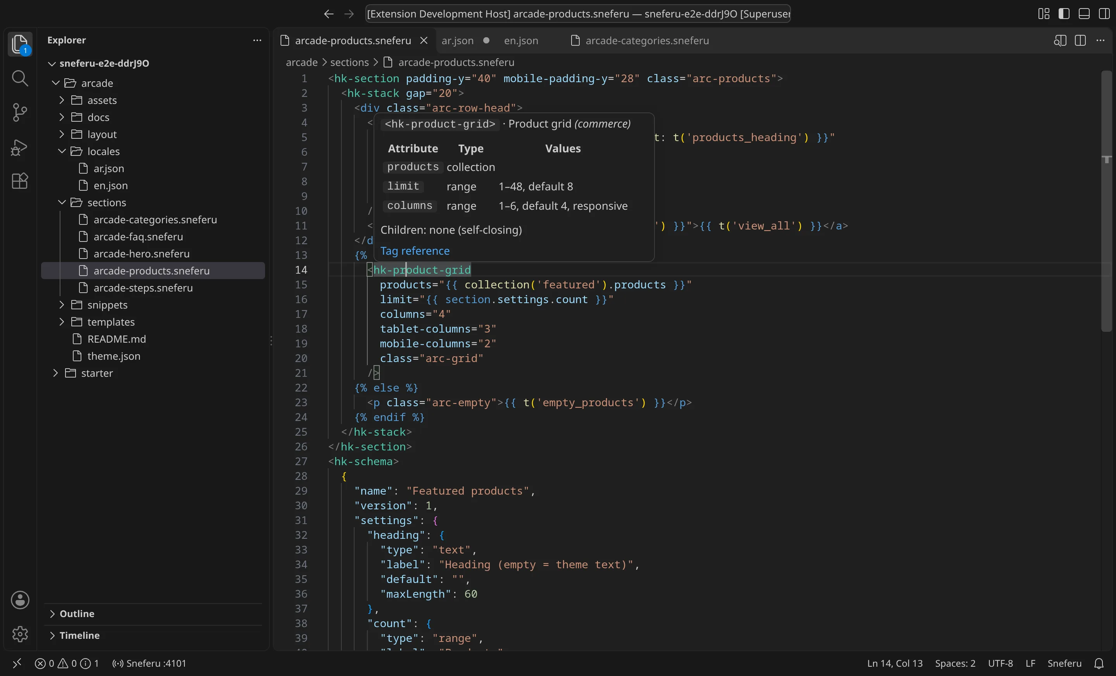The image size is (1116, 676).
Task: Click the errors and warnings count
Action: pyautogui.click(x=67, y=663)
